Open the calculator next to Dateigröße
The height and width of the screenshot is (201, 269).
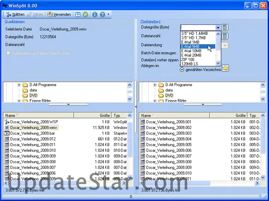[x=225, y=27]
